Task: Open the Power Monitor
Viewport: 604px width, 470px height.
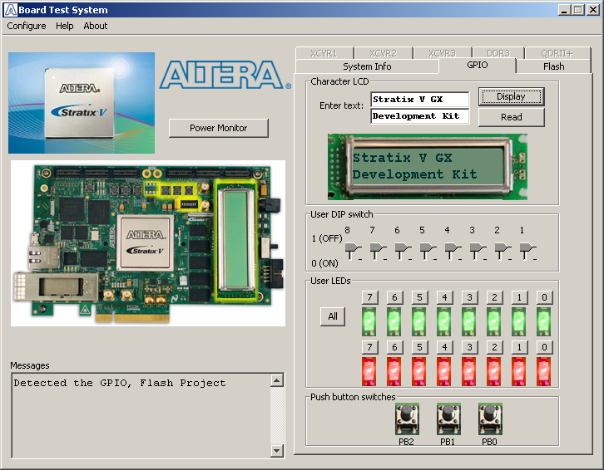Action: [219, 128]
